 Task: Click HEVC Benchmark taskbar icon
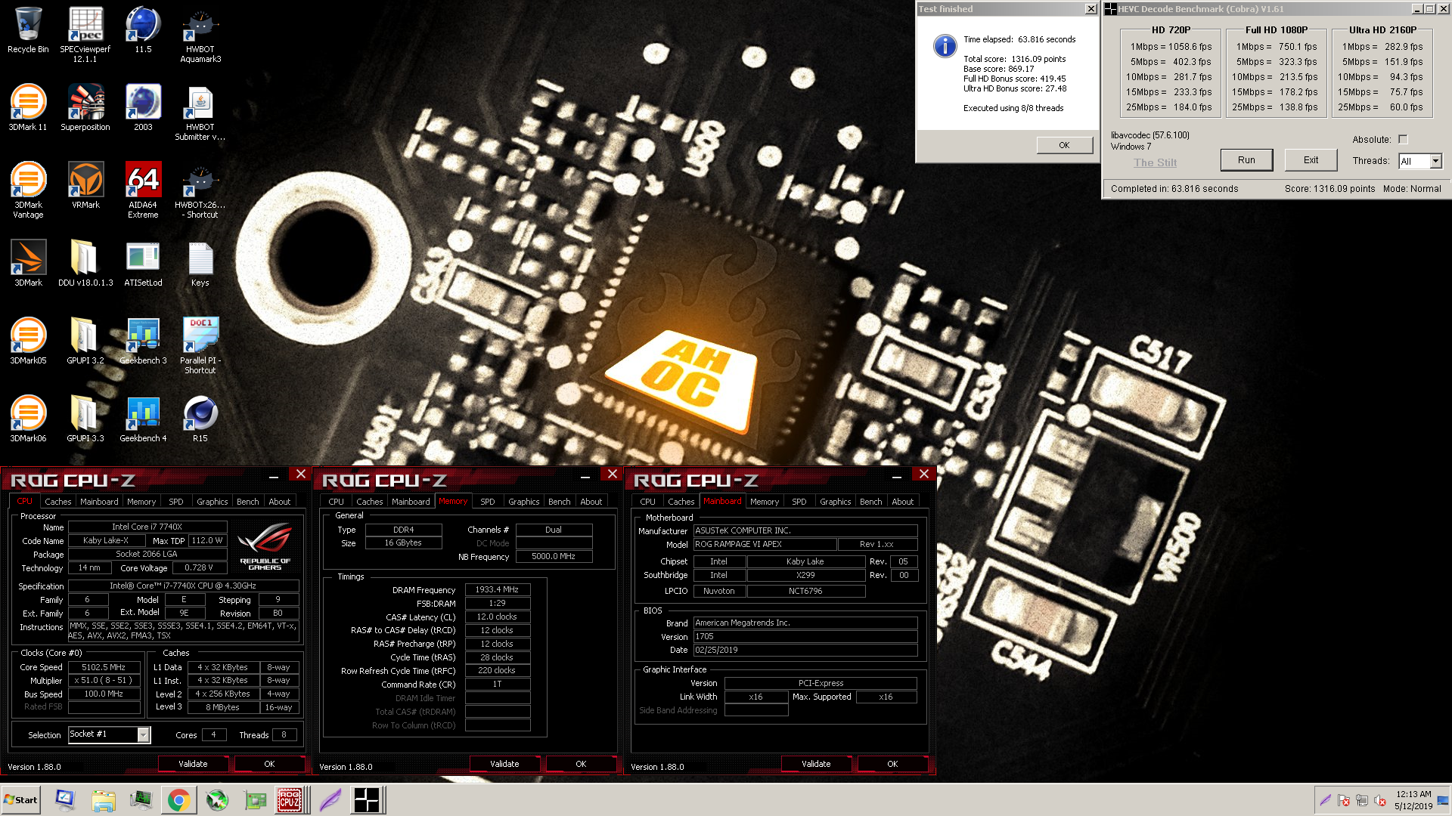[x=367, y=800]
